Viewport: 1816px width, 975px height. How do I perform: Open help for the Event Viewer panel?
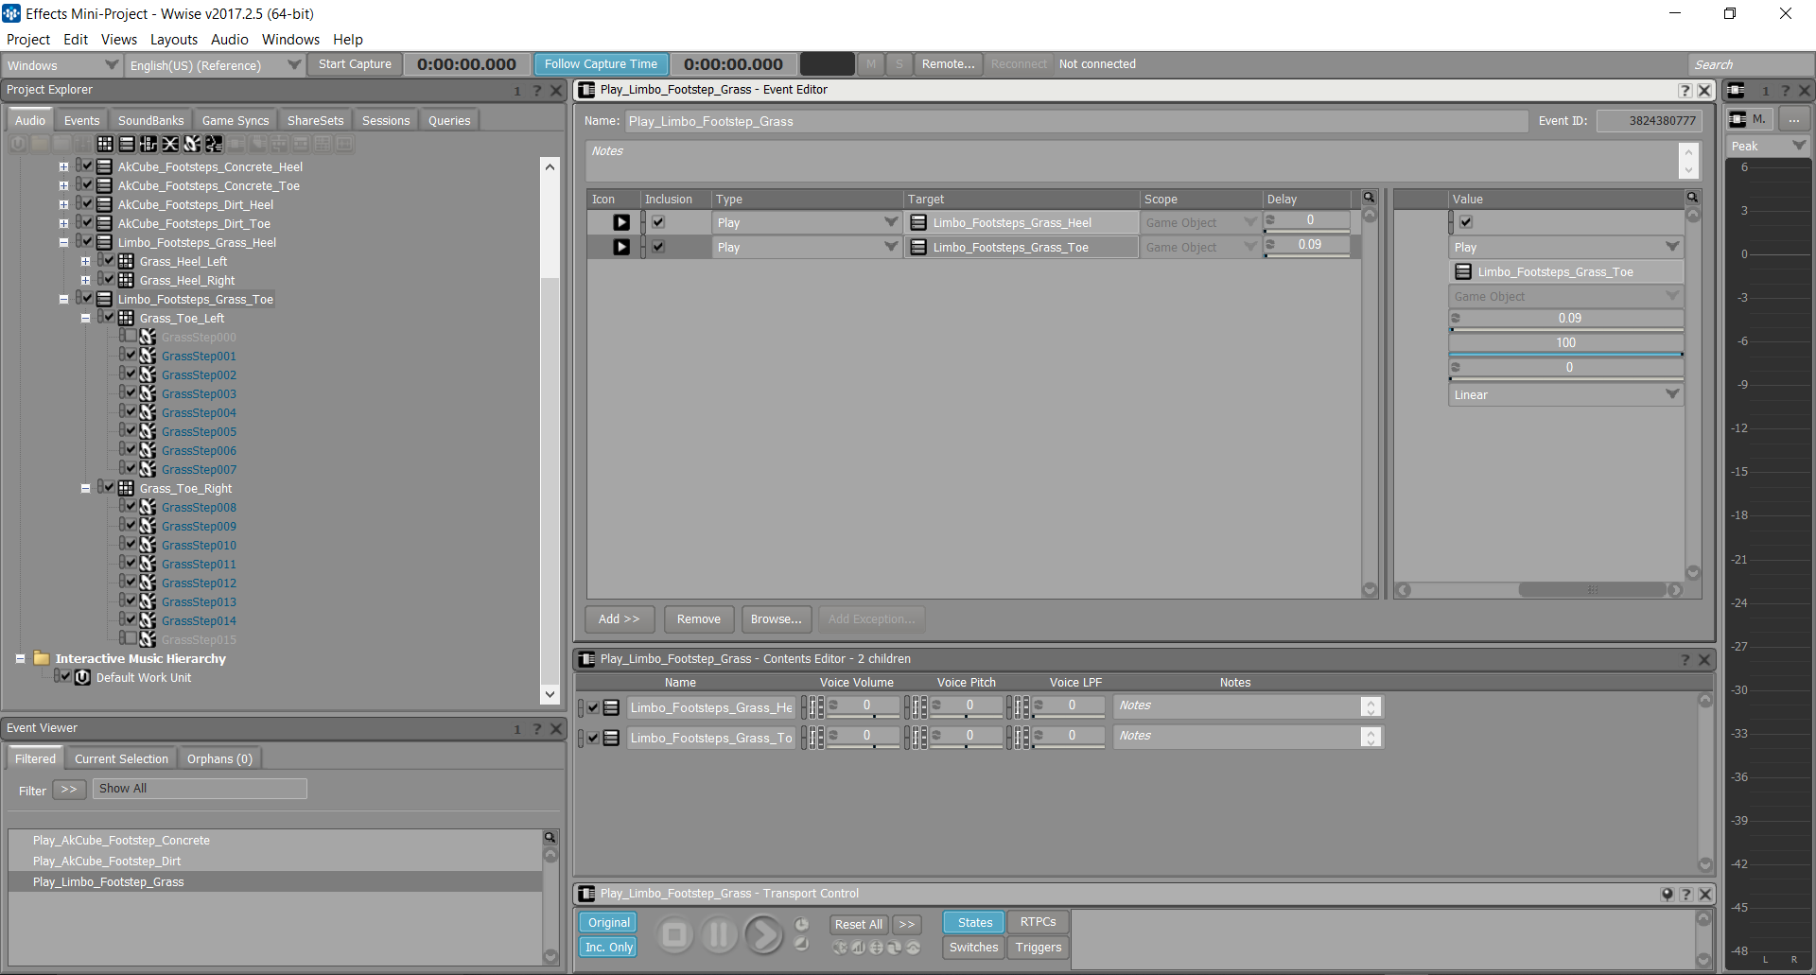pos(536,728)
